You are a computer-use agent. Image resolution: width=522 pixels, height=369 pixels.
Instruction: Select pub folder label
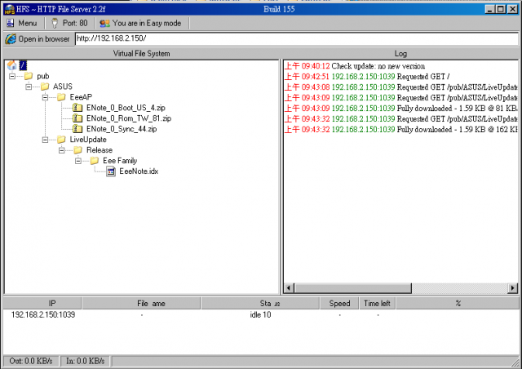43,77
